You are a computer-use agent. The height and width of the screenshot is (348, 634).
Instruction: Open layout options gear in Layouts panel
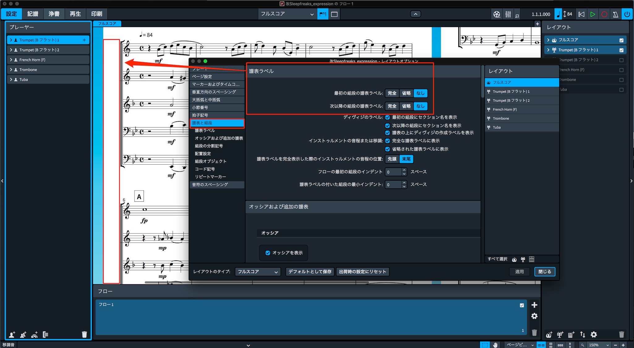pyautogui.click(x=594, y=334)
